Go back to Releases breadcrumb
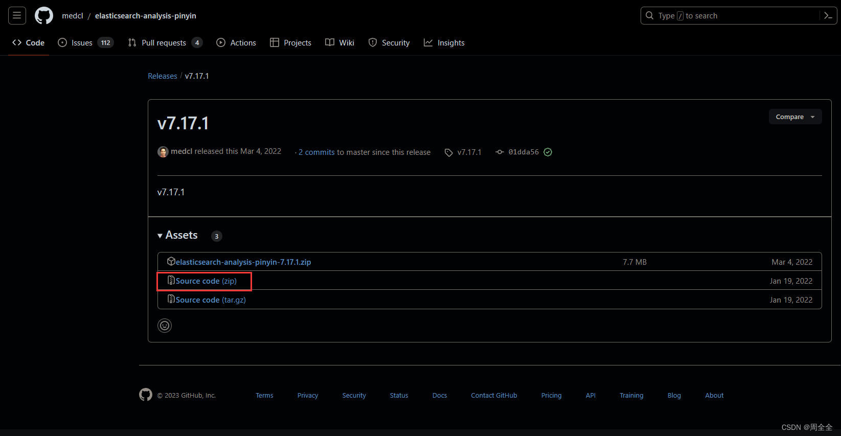Image resolution: width=841 pixels, height=436 pixels. 163,76
